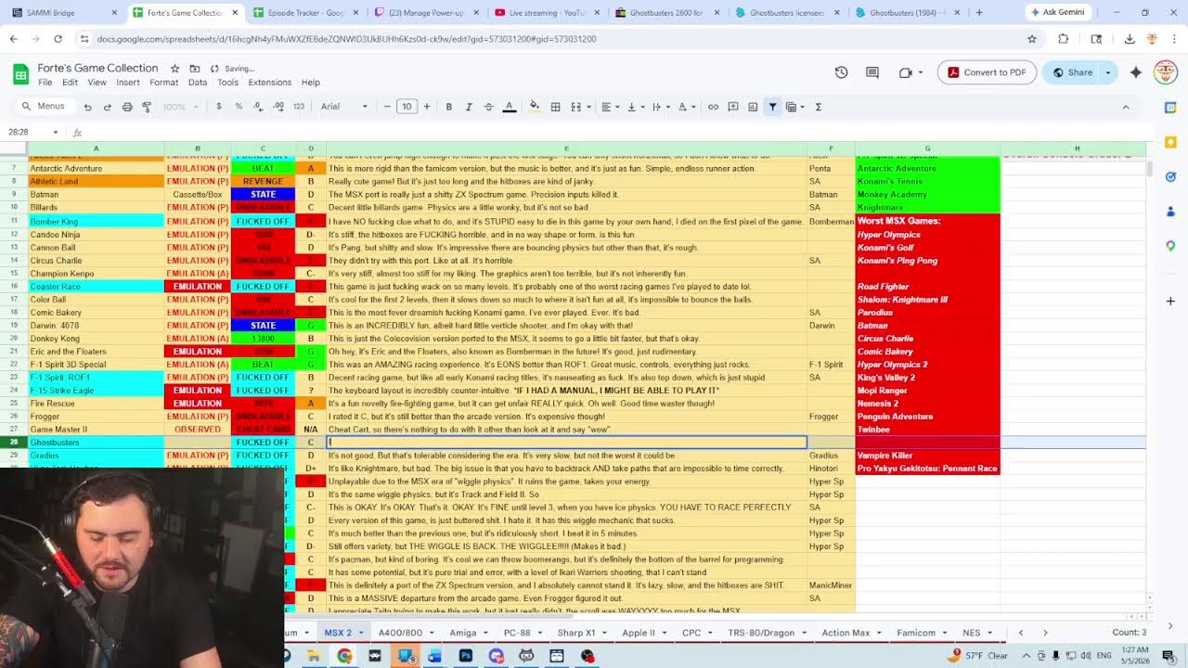Decrease font size with minus button

pyautogui.click(x=387, y=107)
